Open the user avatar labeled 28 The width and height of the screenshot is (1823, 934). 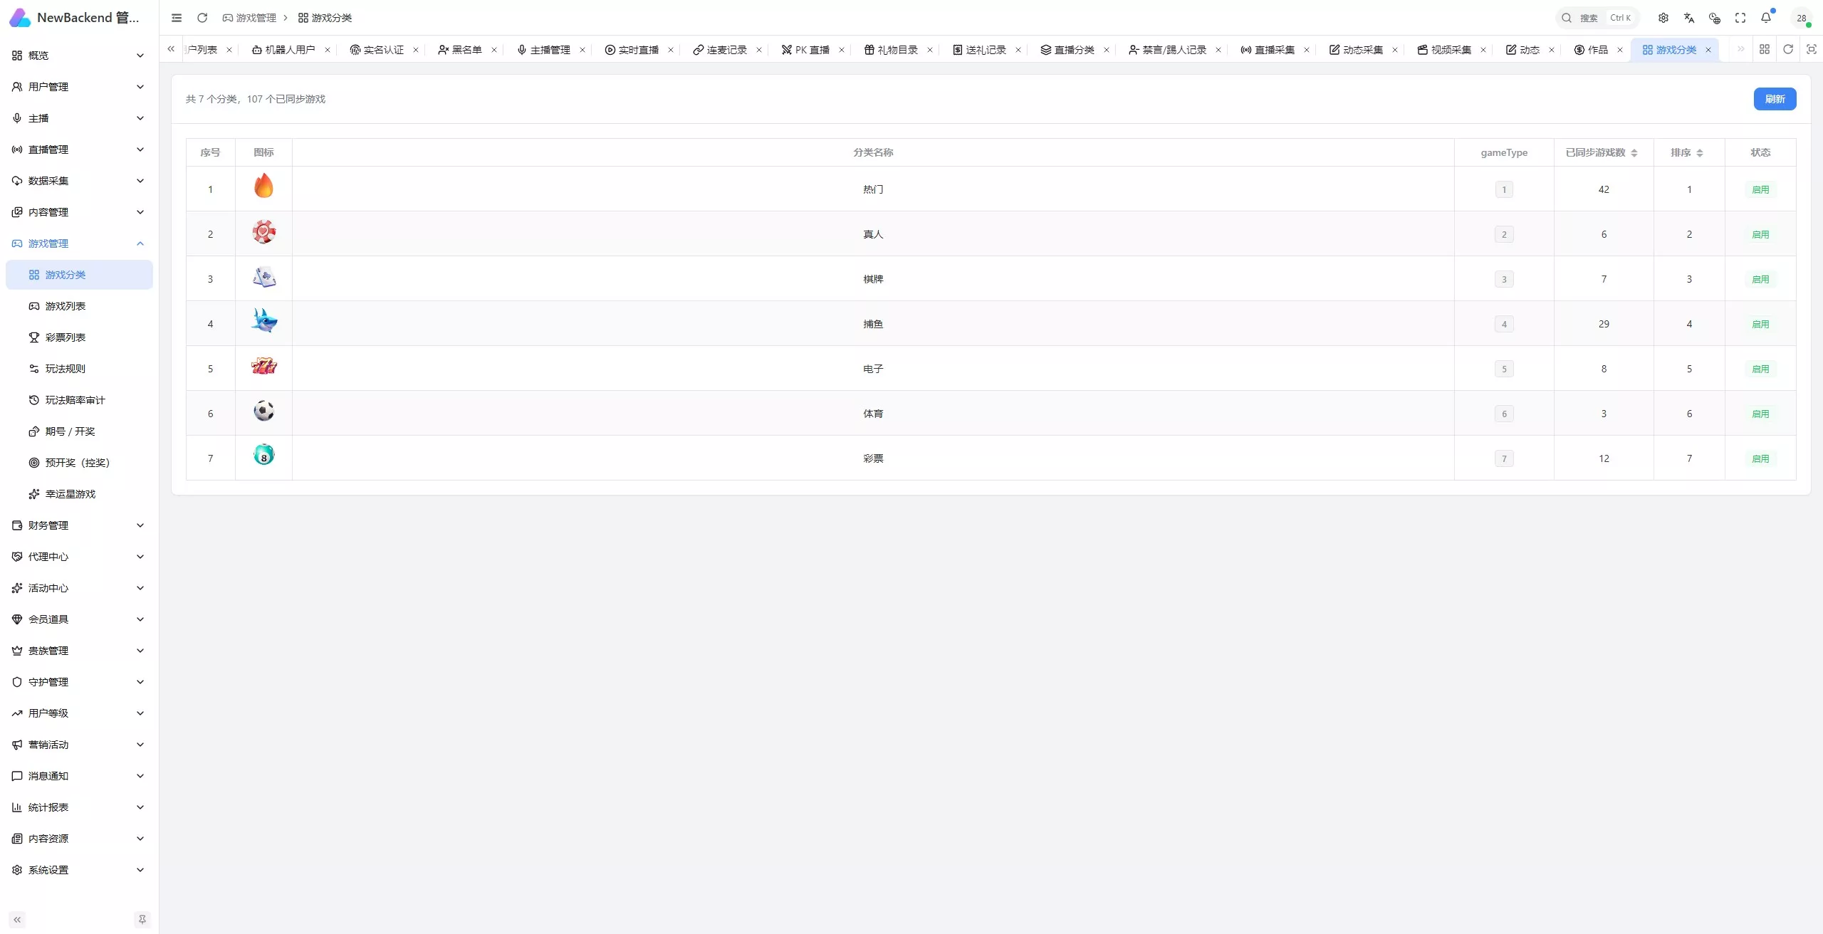click(1802, 18)
